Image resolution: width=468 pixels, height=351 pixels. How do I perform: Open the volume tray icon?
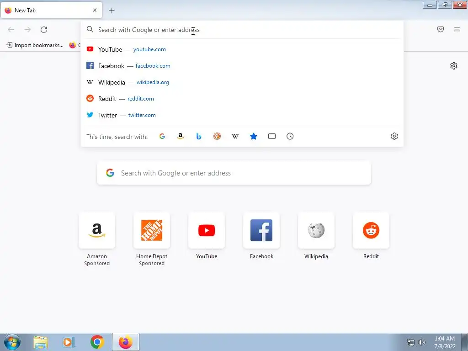click(422, 342)
